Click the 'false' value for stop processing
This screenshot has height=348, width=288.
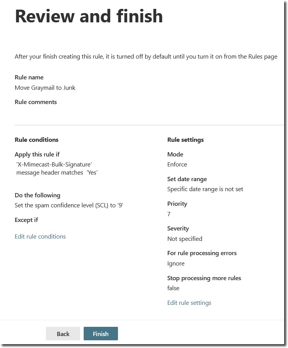pyautogui.click(x=173, y=288)
